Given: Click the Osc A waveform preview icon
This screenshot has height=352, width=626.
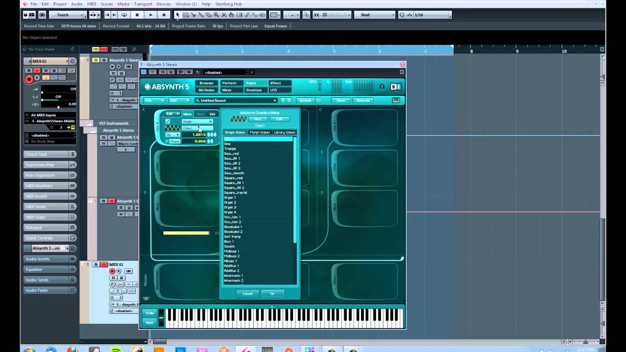Looking at the screenshot, I should [172, 128].
